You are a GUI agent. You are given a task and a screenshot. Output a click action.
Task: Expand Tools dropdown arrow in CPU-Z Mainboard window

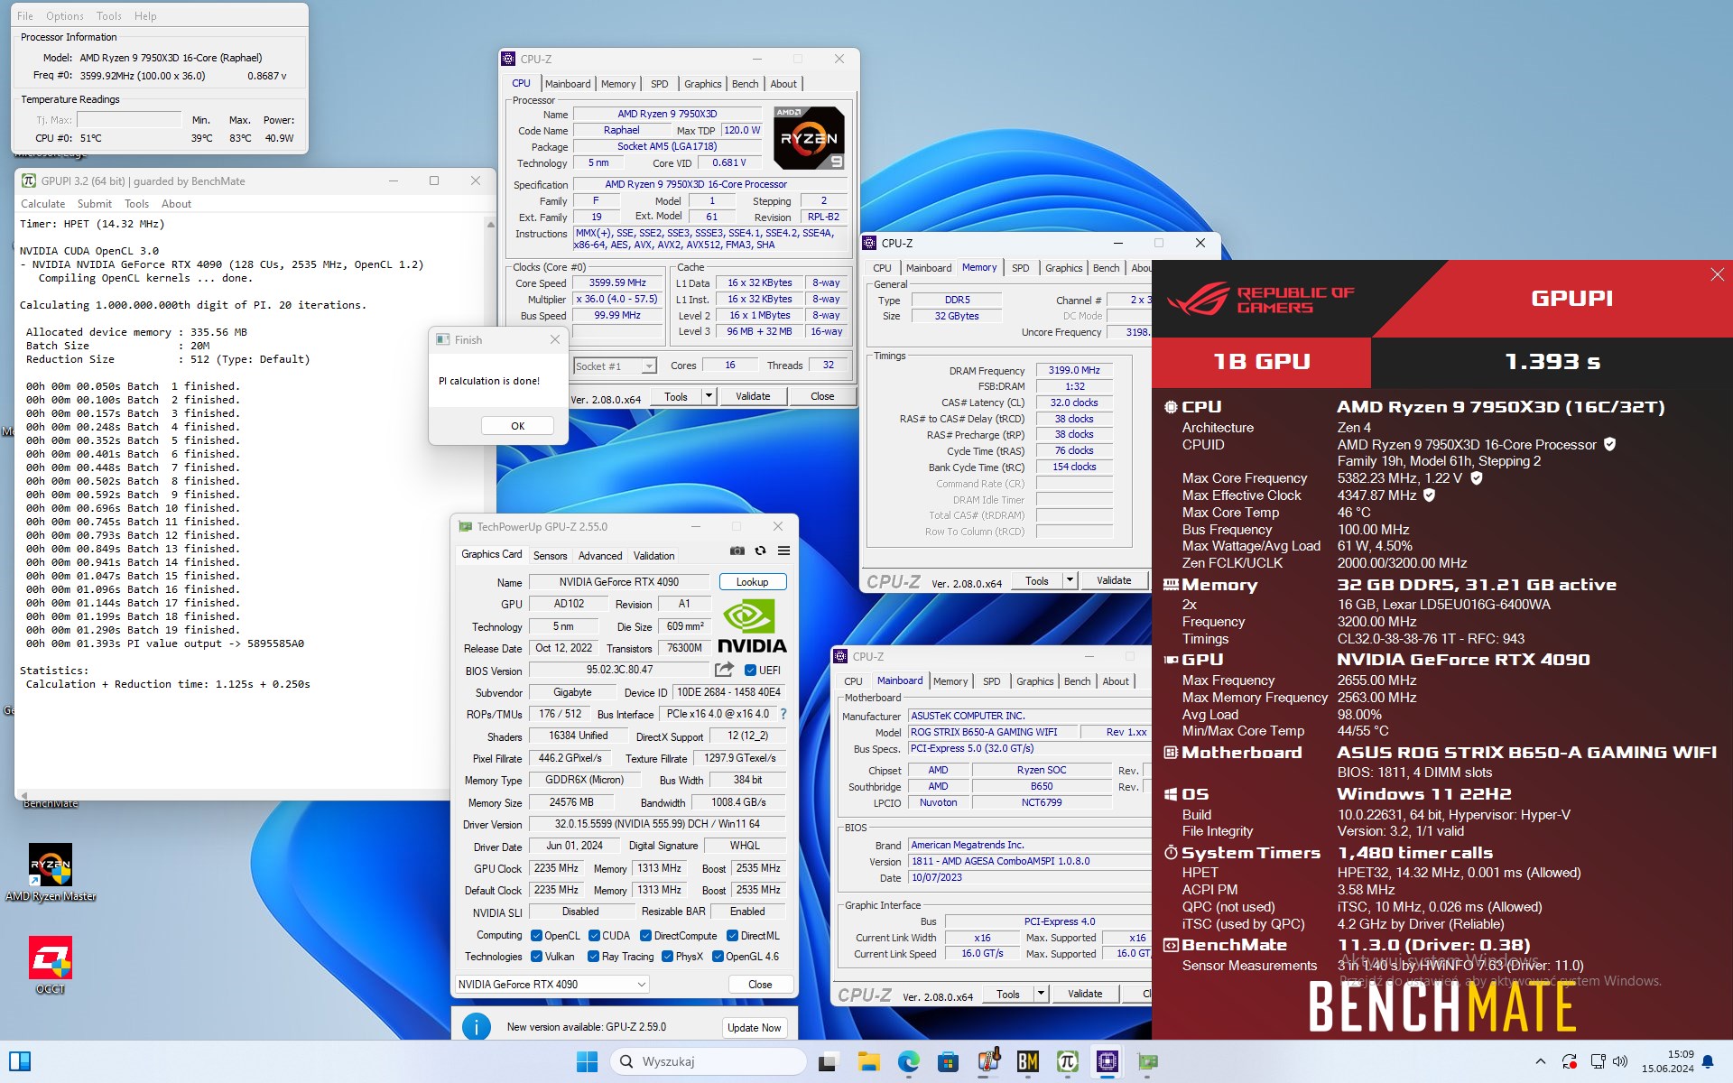[x=1041, y=994]
